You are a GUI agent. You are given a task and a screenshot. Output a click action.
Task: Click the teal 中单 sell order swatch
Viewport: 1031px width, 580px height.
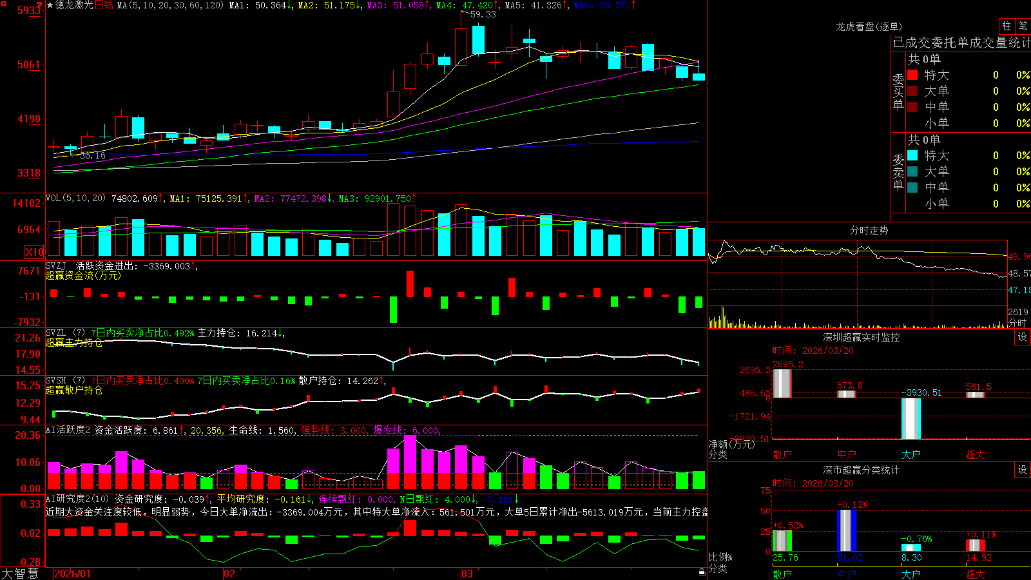(x=912, y=188)
